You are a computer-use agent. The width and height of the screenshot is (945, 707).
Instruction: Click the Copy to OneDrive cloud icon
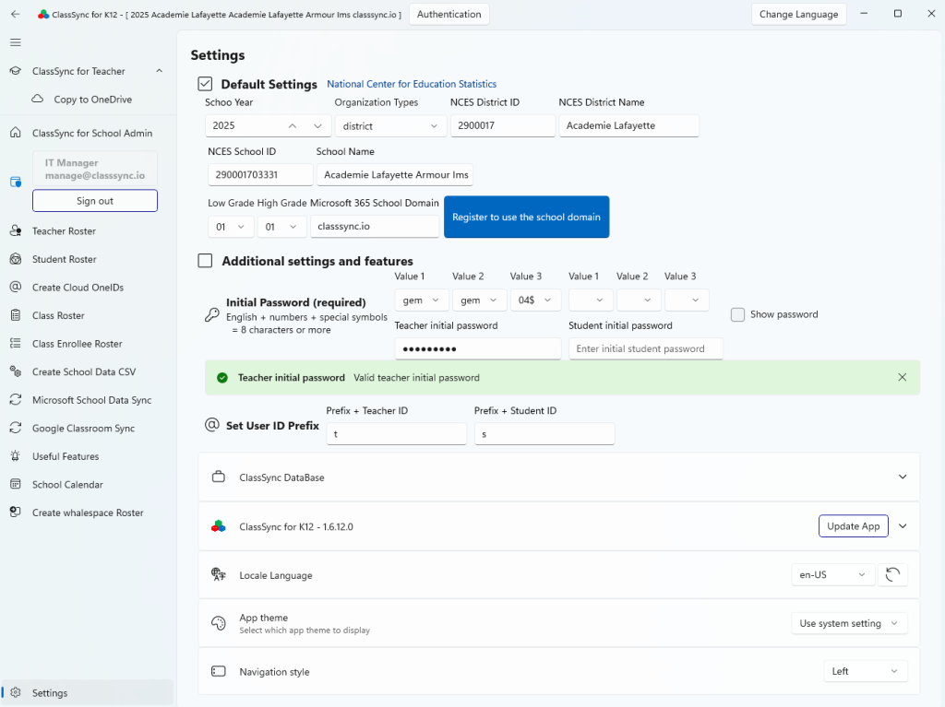pyautogui.click(x=37, y=99)
